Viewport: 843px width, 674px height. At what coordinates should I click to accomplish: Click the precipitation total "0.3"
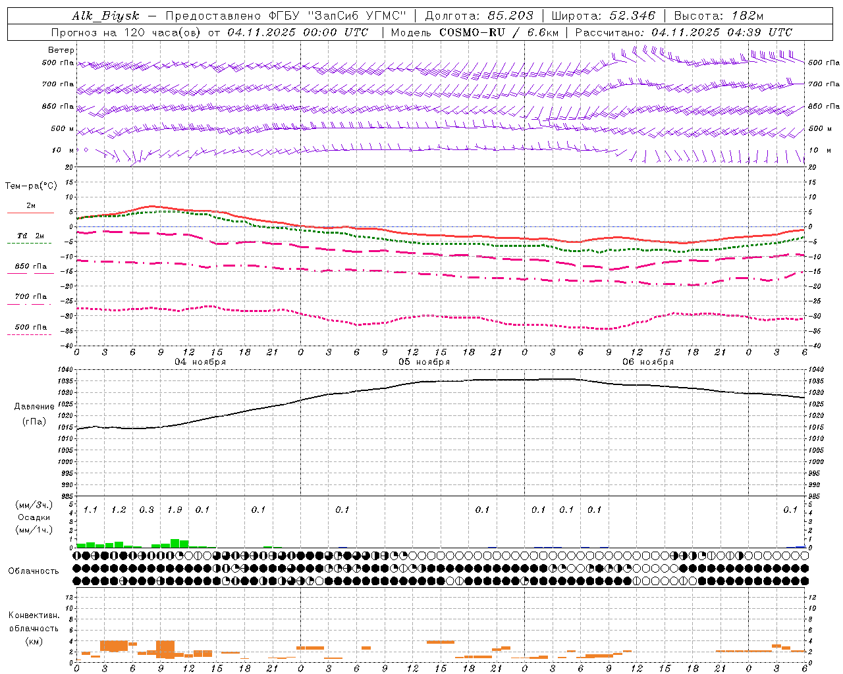(x=147, y=509)
